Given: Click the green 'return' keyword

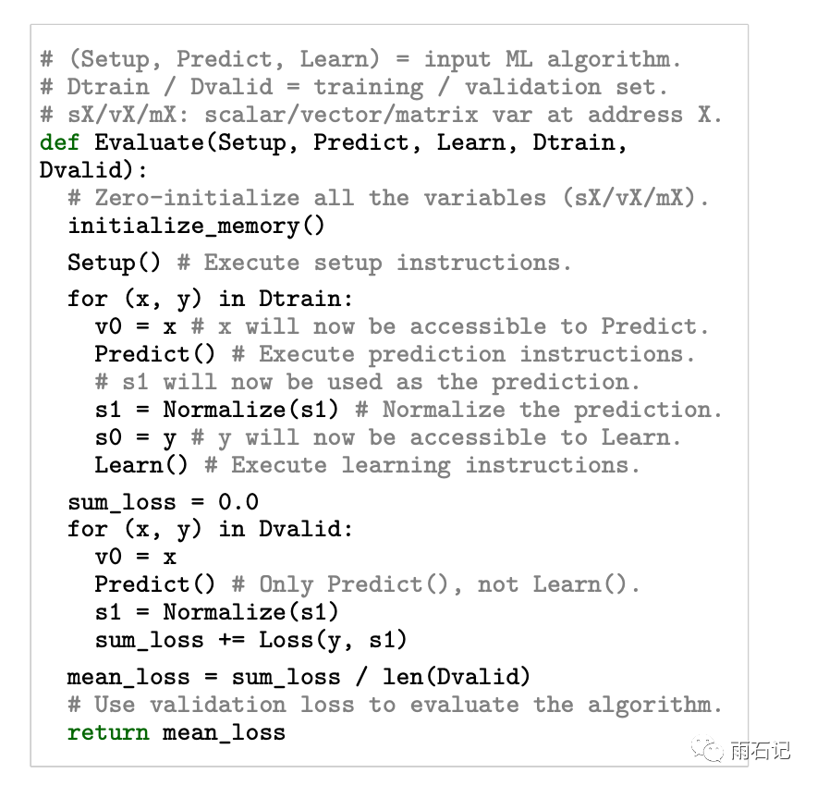Looking at the screenshot, I should click(107, 732).
